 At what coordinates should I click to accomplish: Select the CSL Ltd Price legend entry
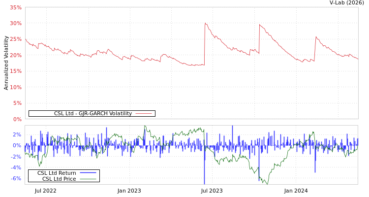pos(59,179)
